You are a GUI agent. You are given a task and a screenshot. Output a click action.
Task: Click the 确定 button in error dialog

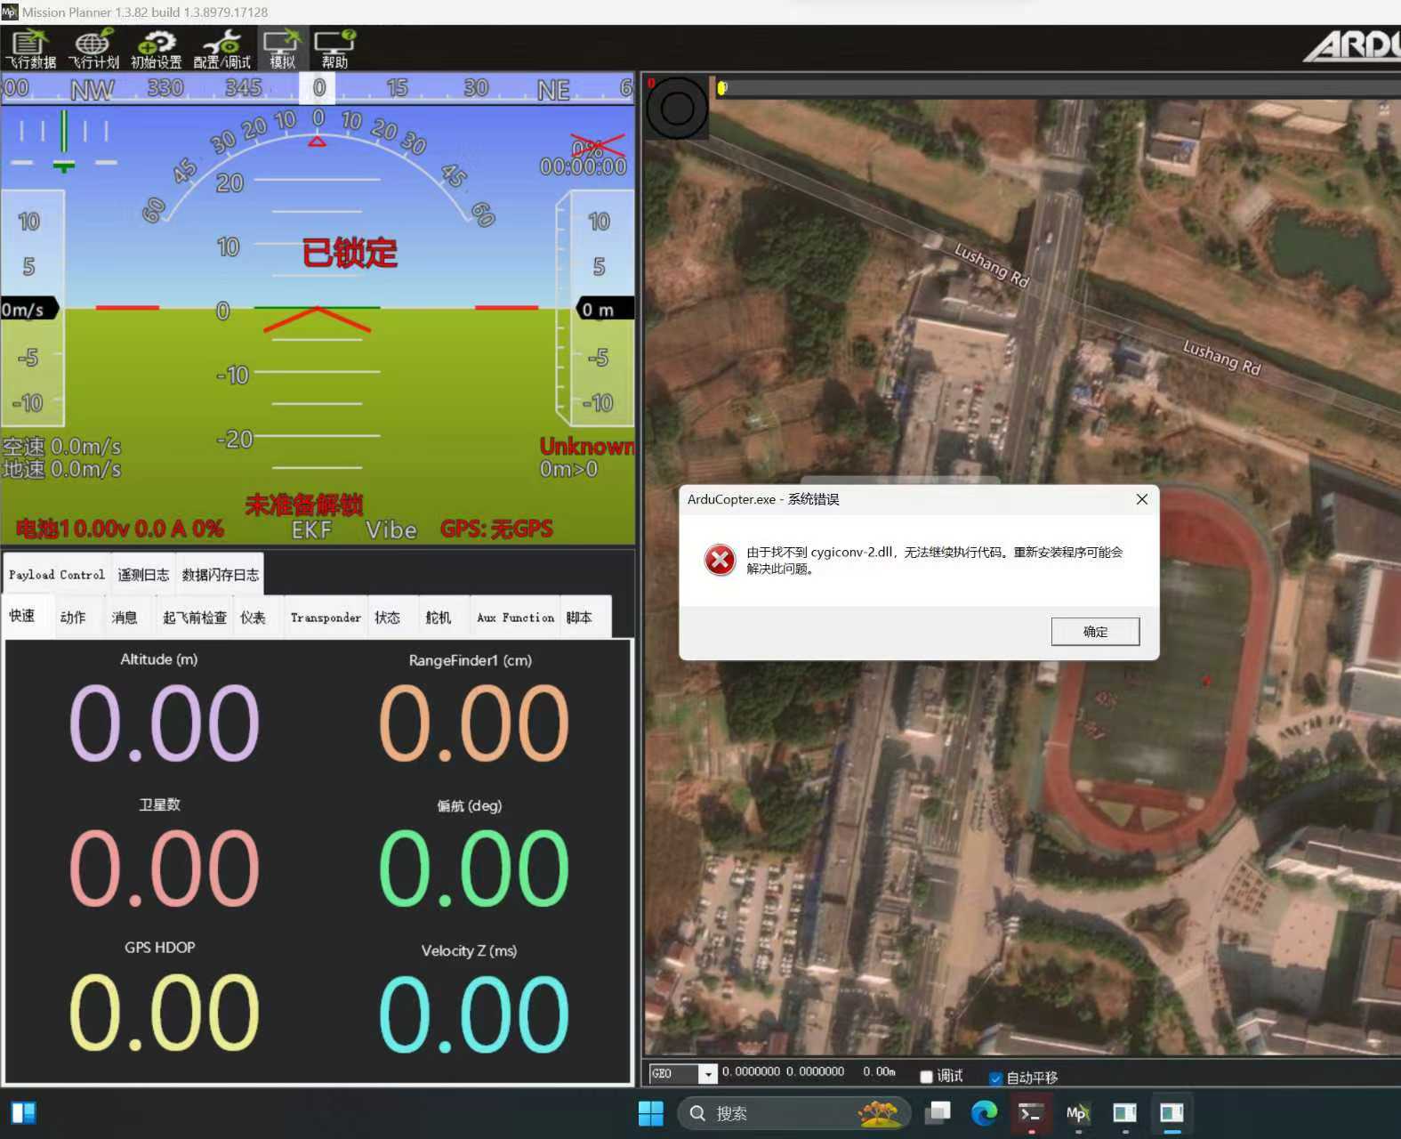1095,632
